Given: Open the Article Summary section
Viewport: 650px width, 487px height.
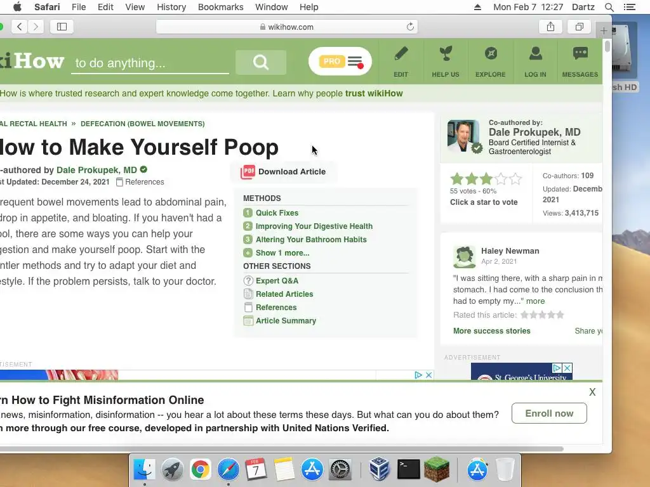Looking at the screenshot, I should pyautogui.click(x=286, y=320).
